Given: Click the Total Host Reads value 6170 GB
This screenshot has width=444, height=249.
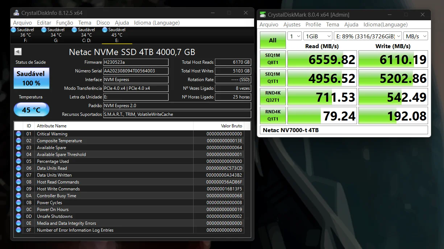Looking at the screenshot, I should 233,62.
